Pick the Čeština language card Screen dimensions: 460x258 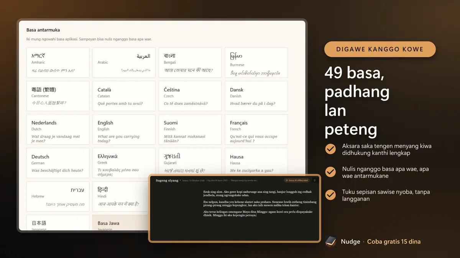pos(190,96)
